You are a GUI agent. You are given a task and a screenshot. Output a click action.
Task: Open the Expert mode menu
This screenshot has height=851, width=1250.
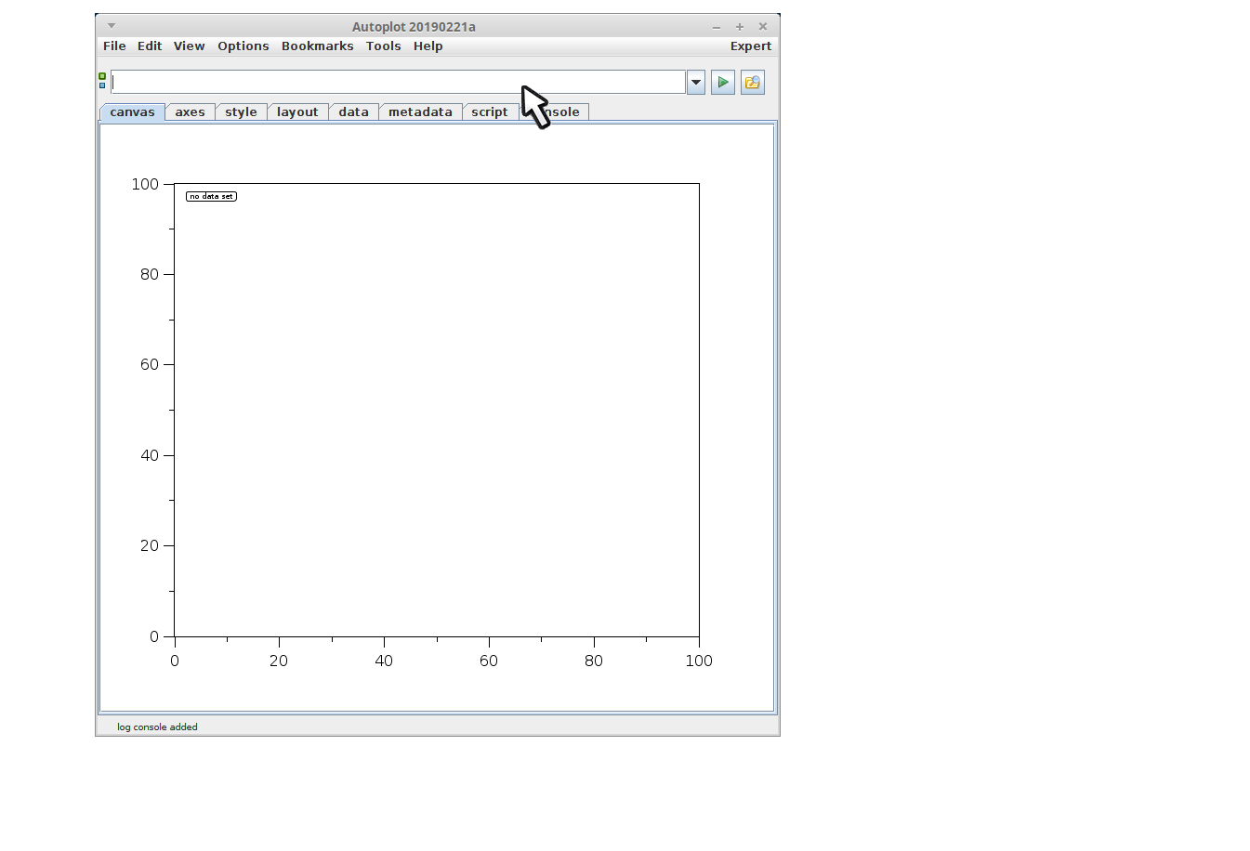[750, 46]
